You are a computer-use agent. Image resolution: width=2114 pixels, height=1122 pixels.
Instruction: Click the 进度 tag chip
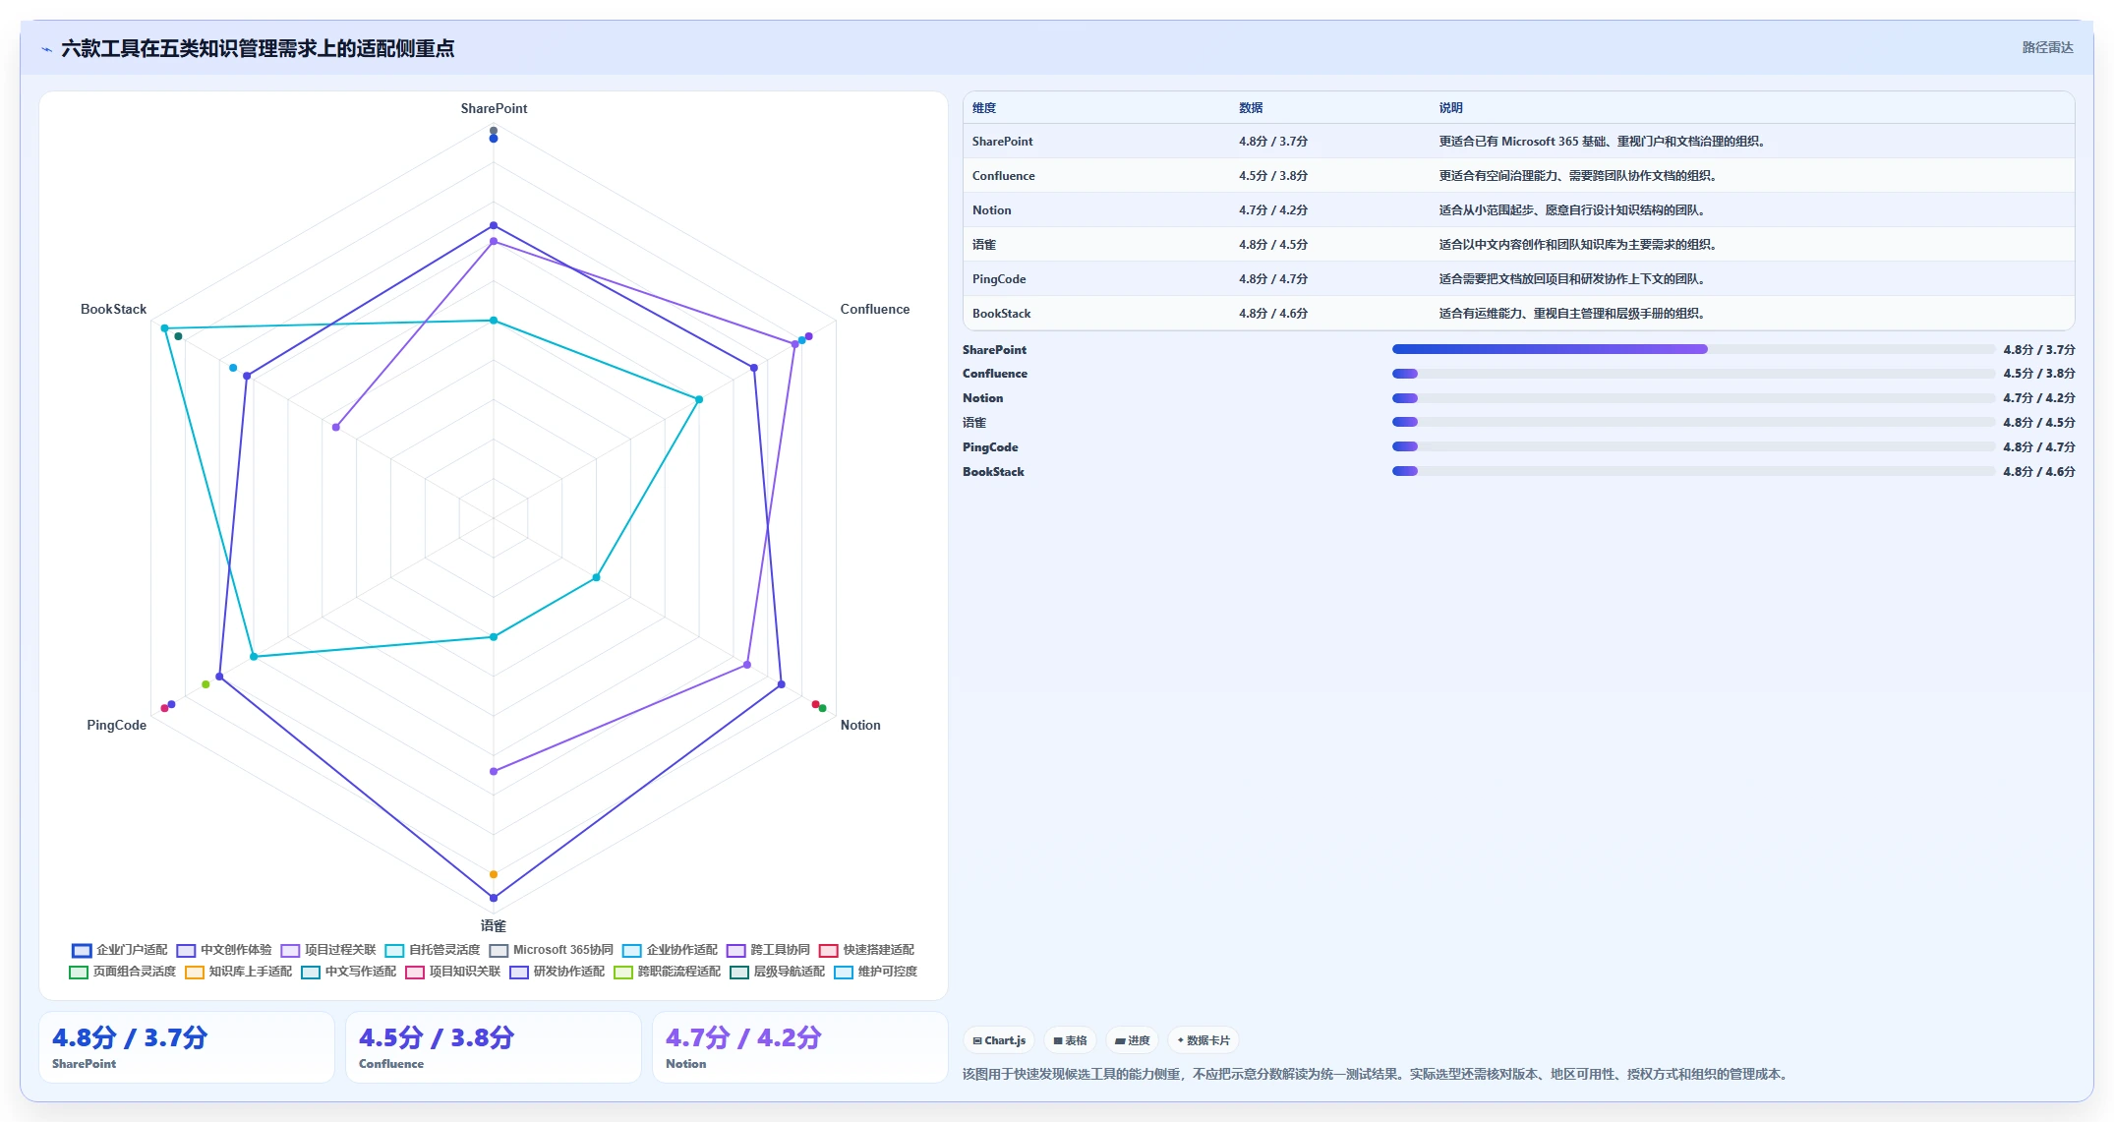1133,1040
